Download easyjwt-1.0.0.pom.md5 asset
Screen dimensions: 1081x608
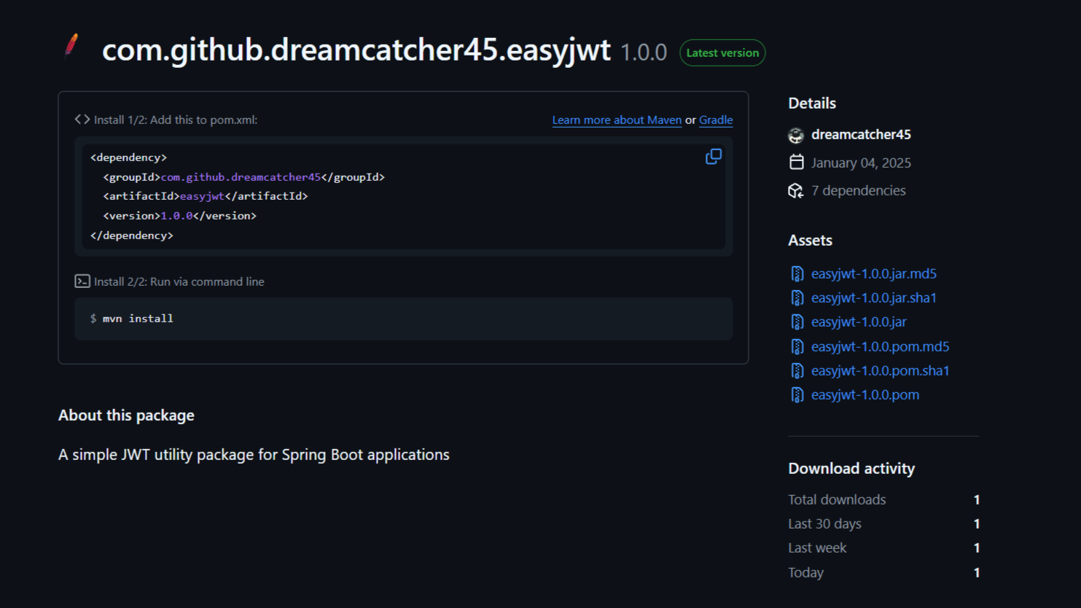point(881,347)
